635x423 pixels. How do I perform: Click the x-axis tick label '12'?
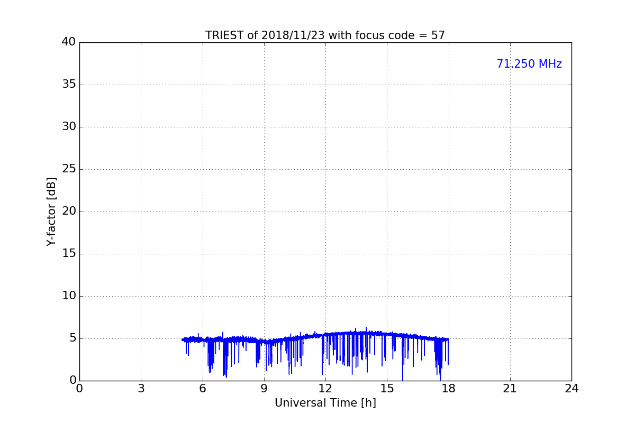[325, 389]
